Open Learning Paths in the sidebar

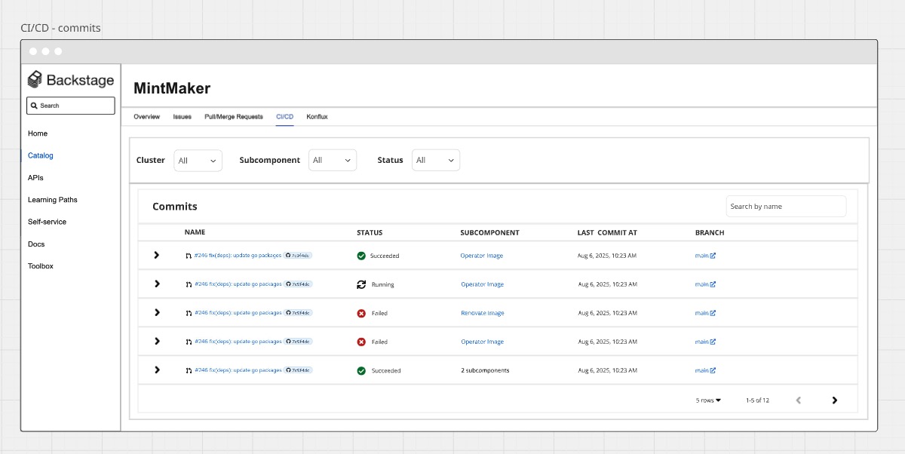[x=53, y=200]
